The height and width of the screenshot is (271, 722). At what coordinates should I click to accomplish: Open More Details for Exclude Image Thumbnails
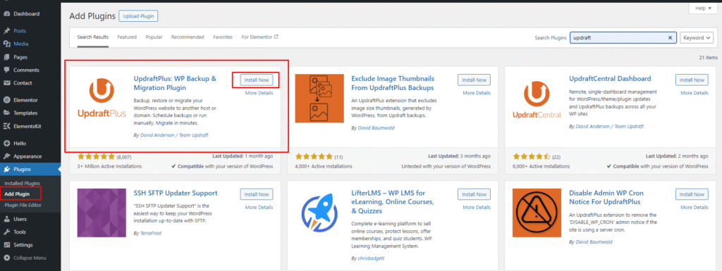pos(477,93)
